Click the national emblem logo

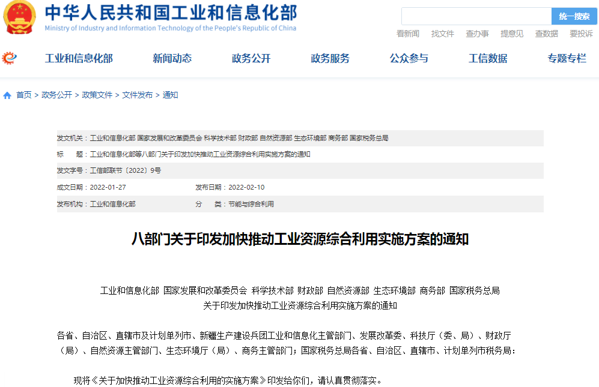tap(20, 18)
